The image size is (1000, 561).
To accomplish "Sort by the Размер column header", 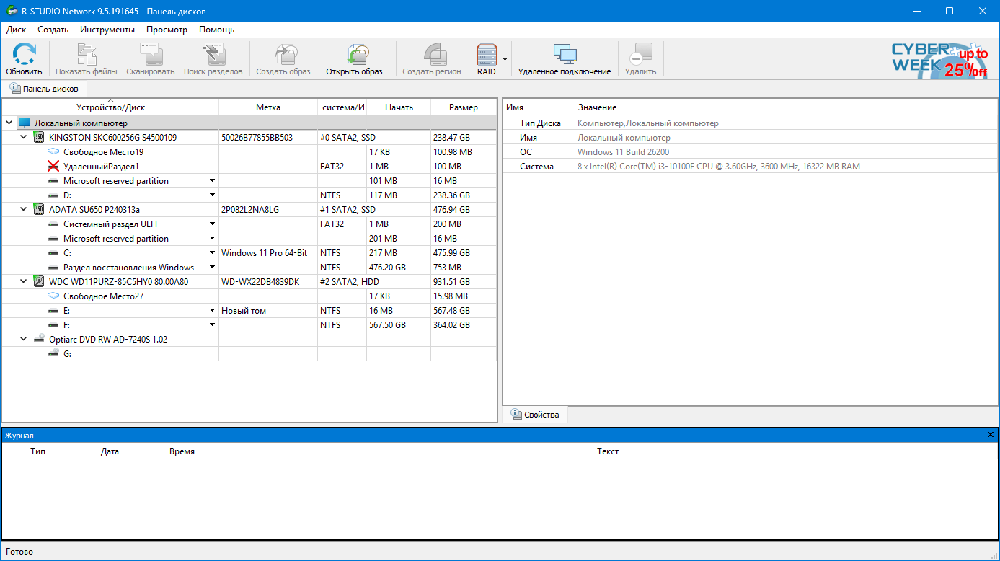I will click(463, 107).
